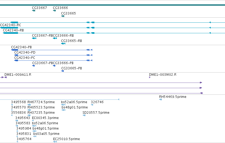Click the exon block under CG42340-PC
Screen dimensions: 225x143
click(x=16, y=60)
